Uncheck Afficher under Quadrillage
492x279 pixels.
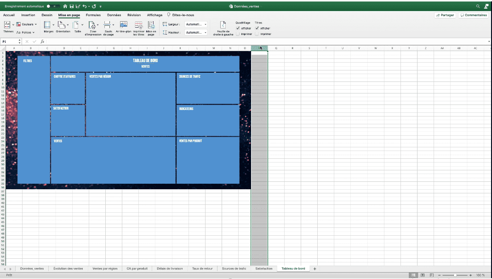point(238,28)
